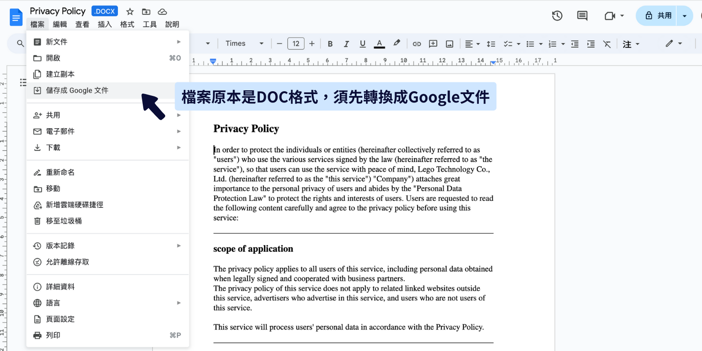Open the text color picker
The height and width of the screenshot is (351, 702).
point(380,44)
